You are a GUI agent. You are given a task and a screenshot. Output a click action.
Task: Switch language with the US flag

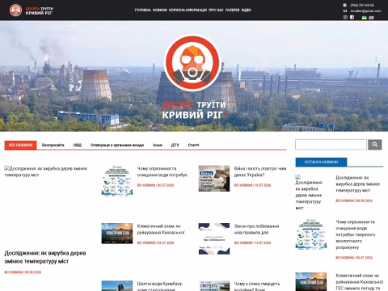[371, 18]
